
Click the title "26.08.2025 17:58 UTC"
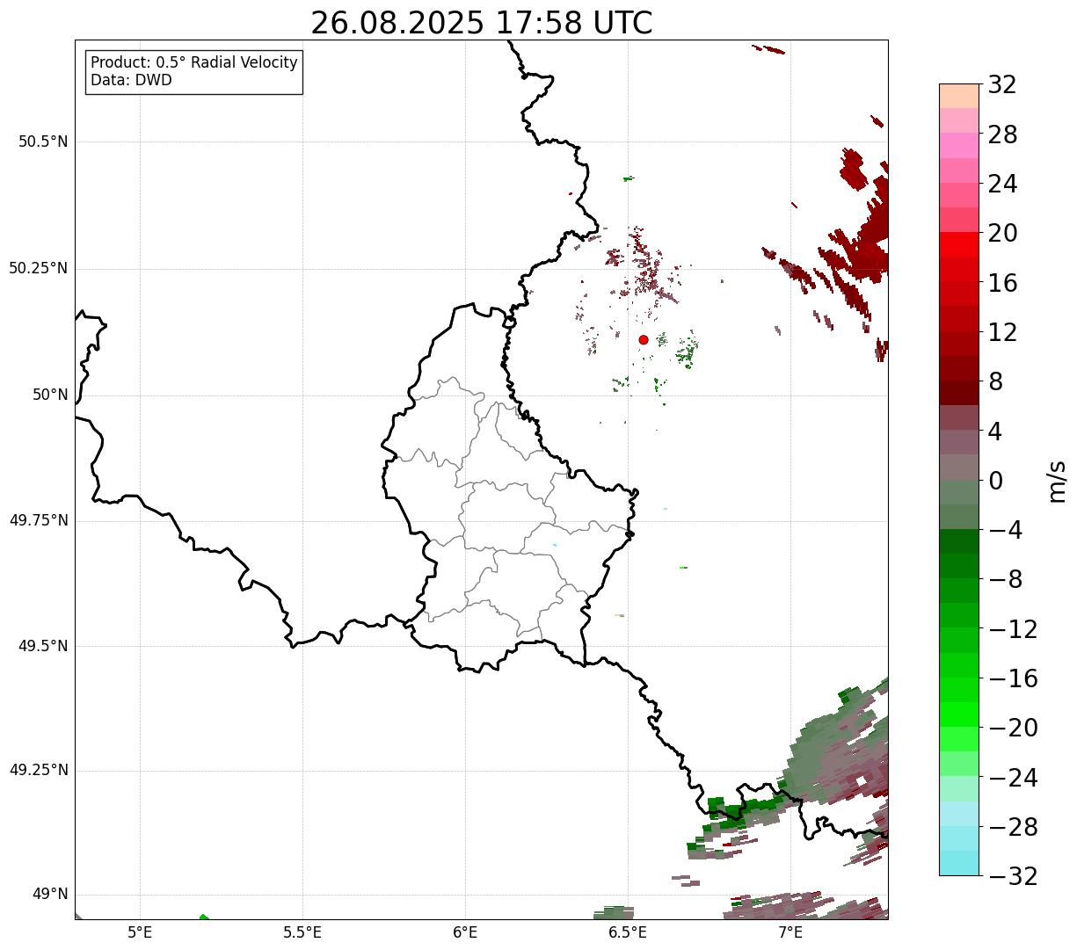(x=482, y=23)
